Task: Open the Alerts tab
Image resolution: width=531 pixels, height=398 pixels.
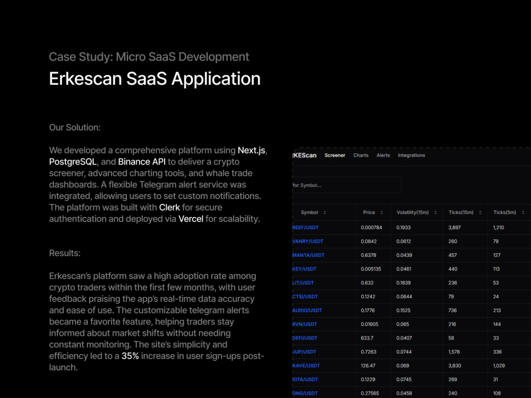Action: pyautogui.click(x=383, y=155)
